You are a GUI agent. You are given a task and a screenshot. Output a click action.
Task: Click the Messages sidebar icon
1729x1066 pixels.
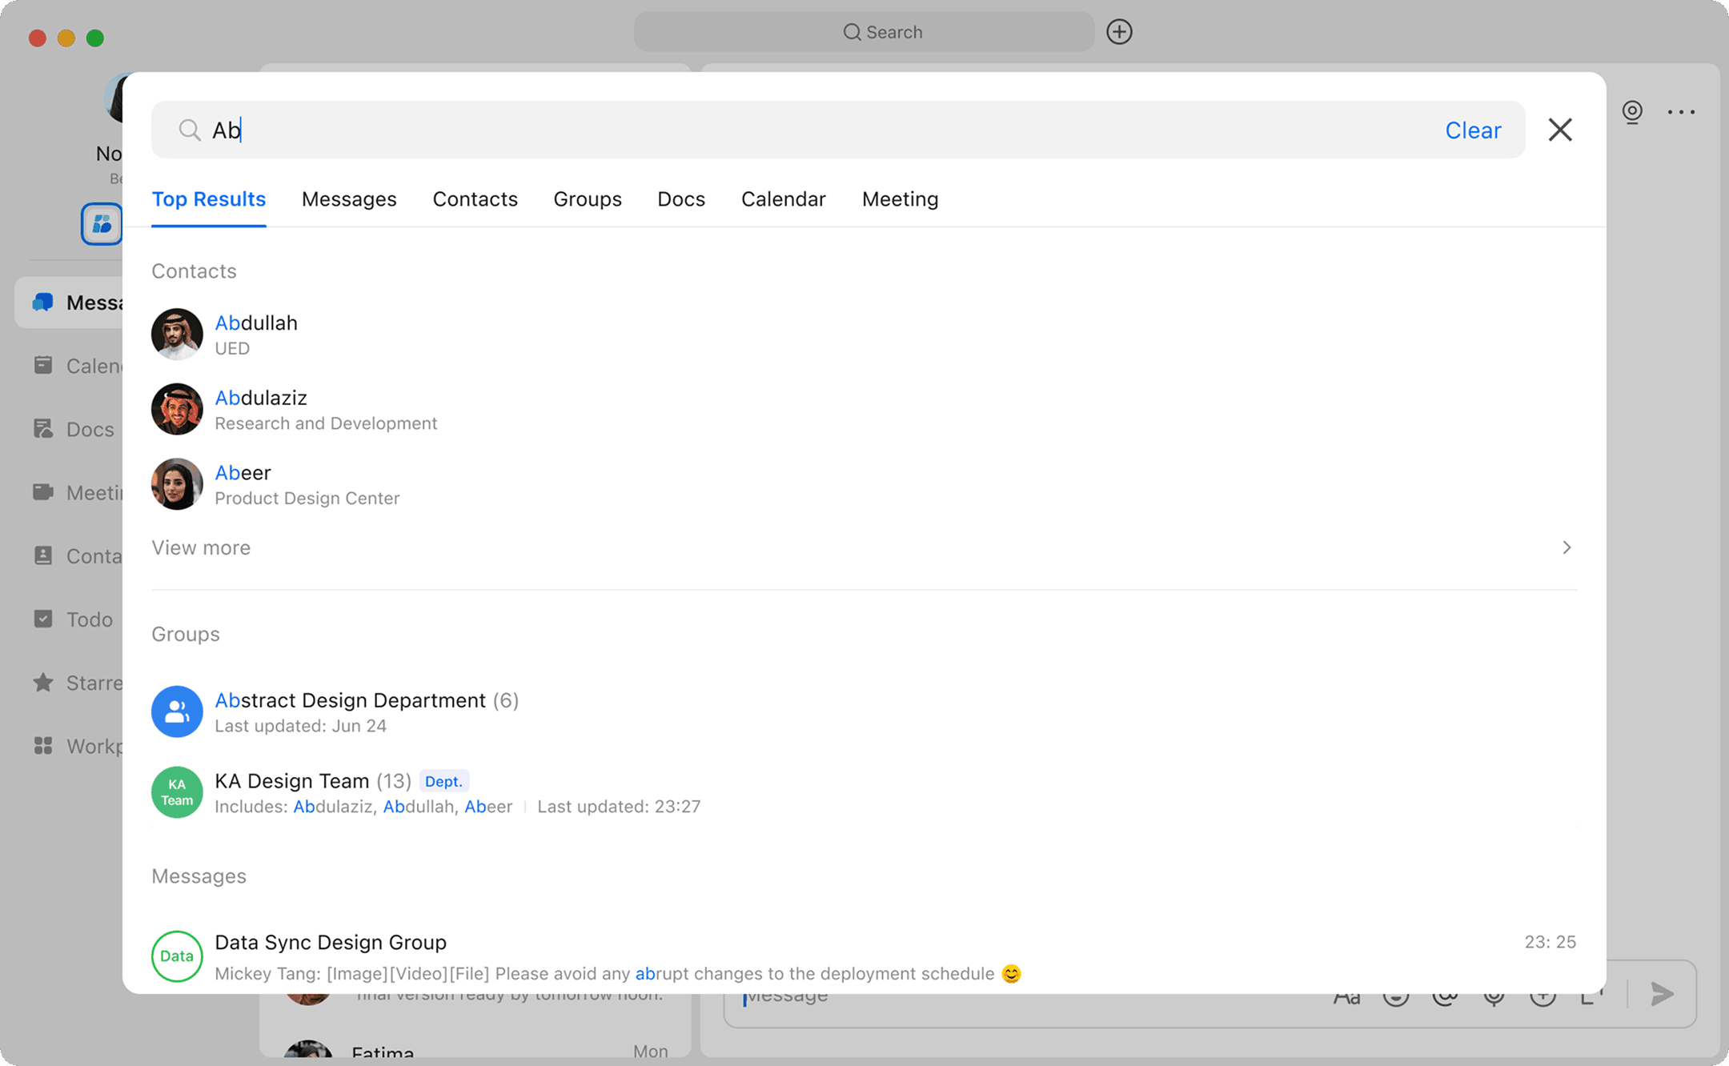point(43,303)
